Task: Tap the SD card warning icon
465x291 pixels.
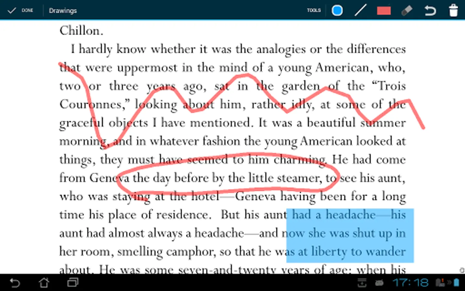Action: point(440,283)
